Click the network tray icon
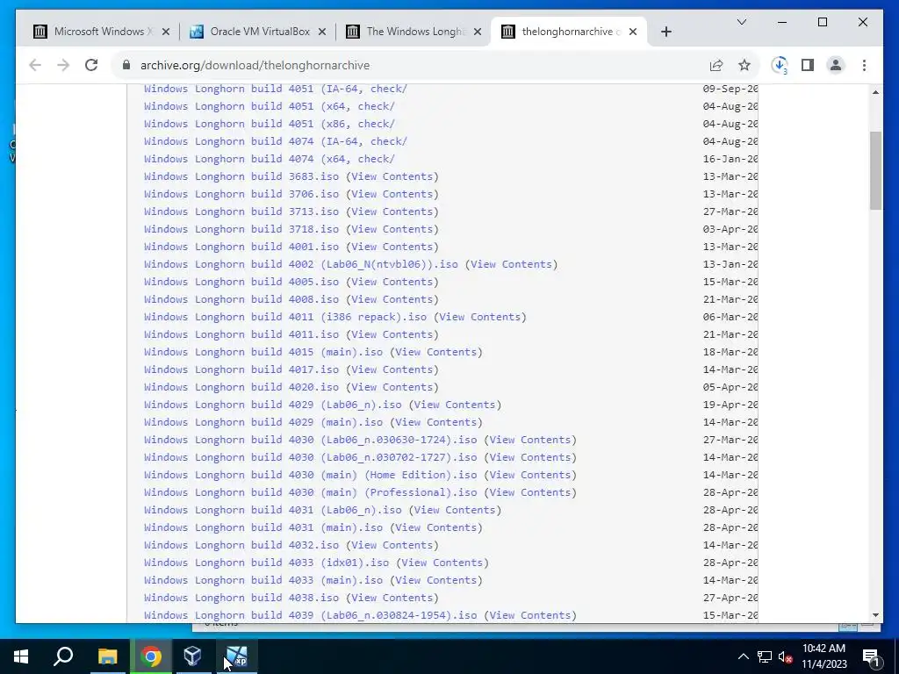The image size is (899, 674). 765,656
